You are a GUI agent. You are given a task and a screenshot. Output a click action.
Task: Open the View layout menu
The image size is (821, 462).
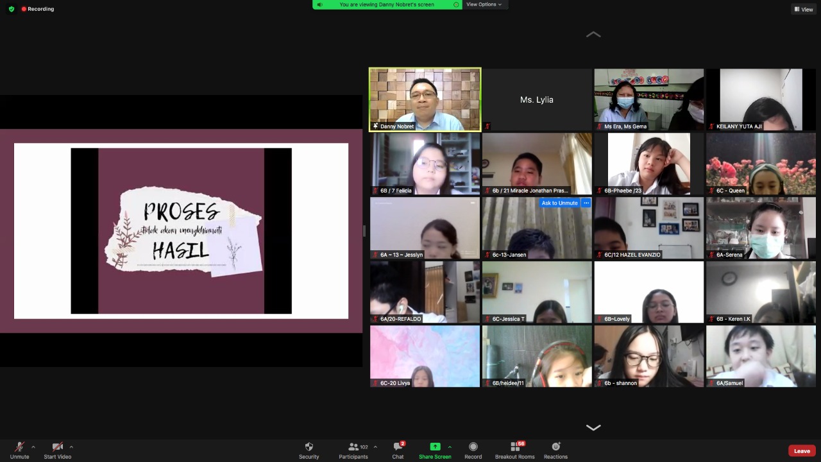coord(804,10)
